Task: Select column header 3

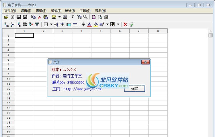Action: 62,31
